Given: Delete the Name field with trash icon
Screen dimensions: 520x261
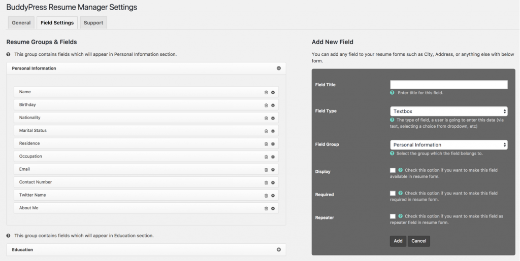Looking at the screenshot, I should [266, 93].
